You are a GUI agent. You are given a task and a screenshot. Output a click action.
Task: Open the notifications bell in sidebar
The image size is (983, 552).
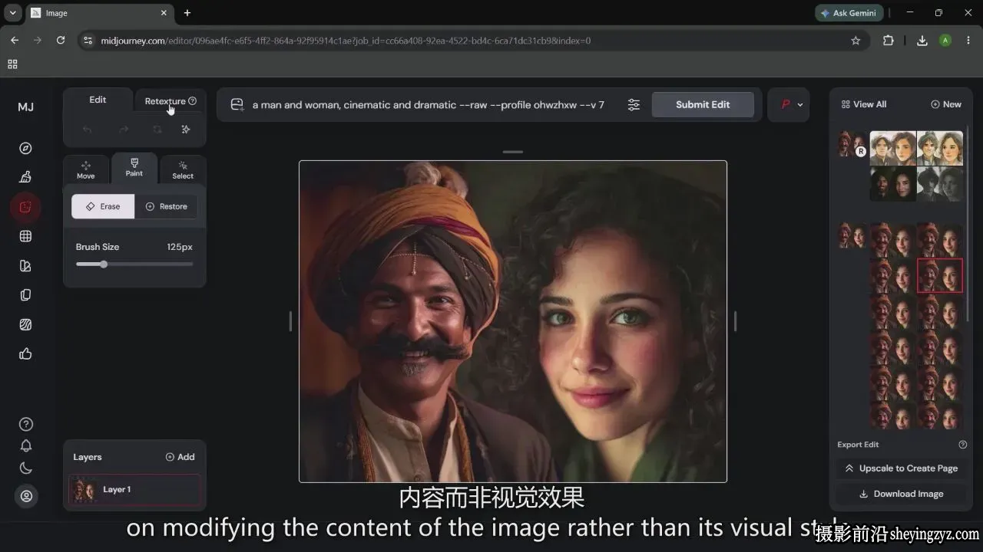click(x=26, y=445)
